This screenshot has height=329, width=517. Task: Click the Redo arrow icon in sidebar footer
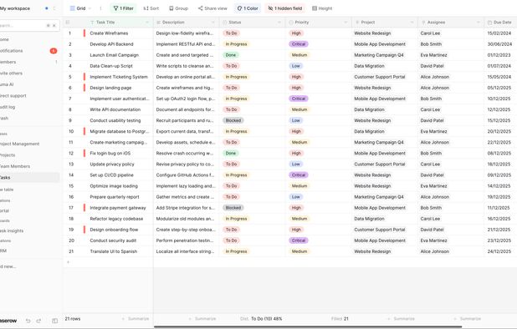tap(38, 321)
